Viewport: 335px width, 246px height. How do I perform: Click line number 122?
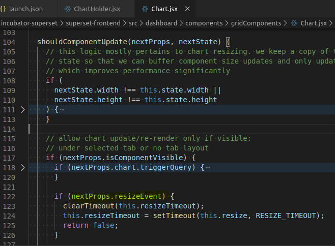[x=9, y=197]
